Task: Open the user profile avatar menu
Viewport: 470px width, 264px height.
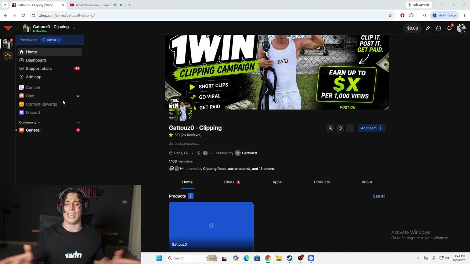Action: tap(461, 28)
